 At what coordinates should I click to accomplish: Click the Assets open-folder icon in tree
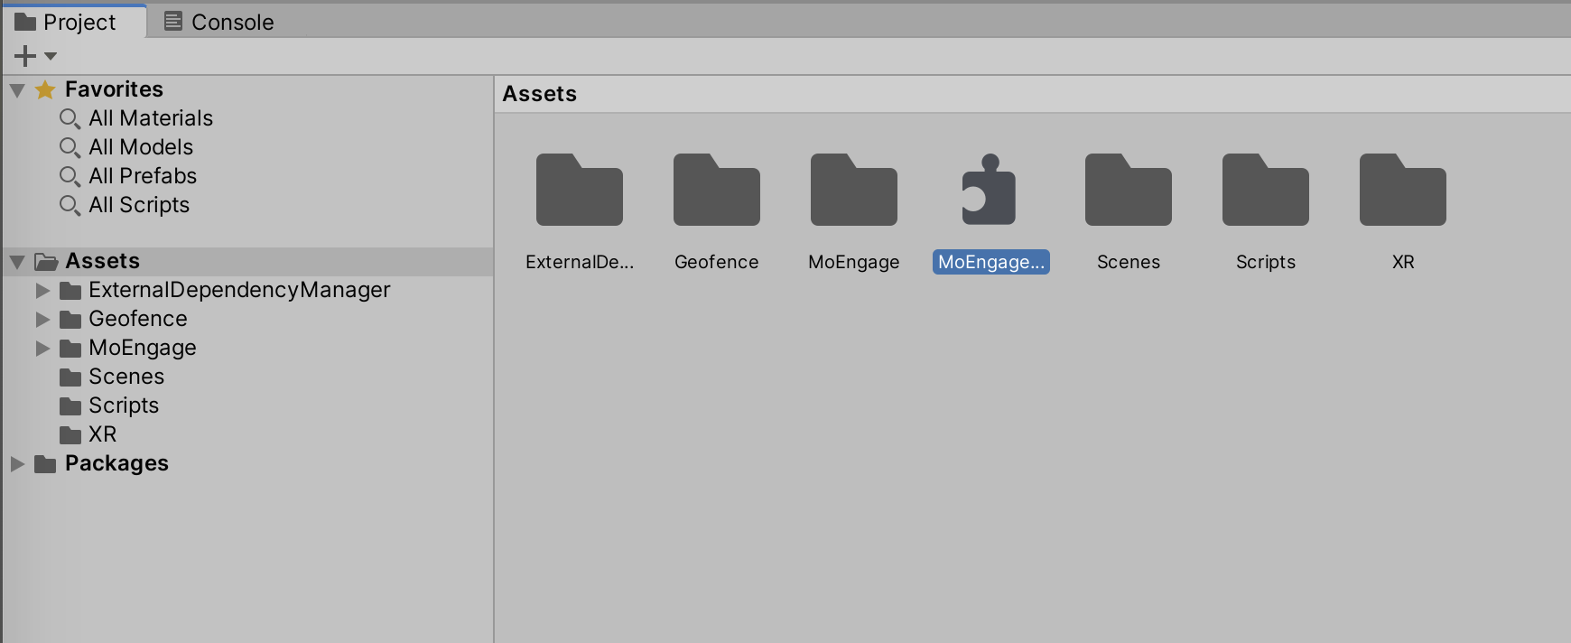[x=46, y=262]
